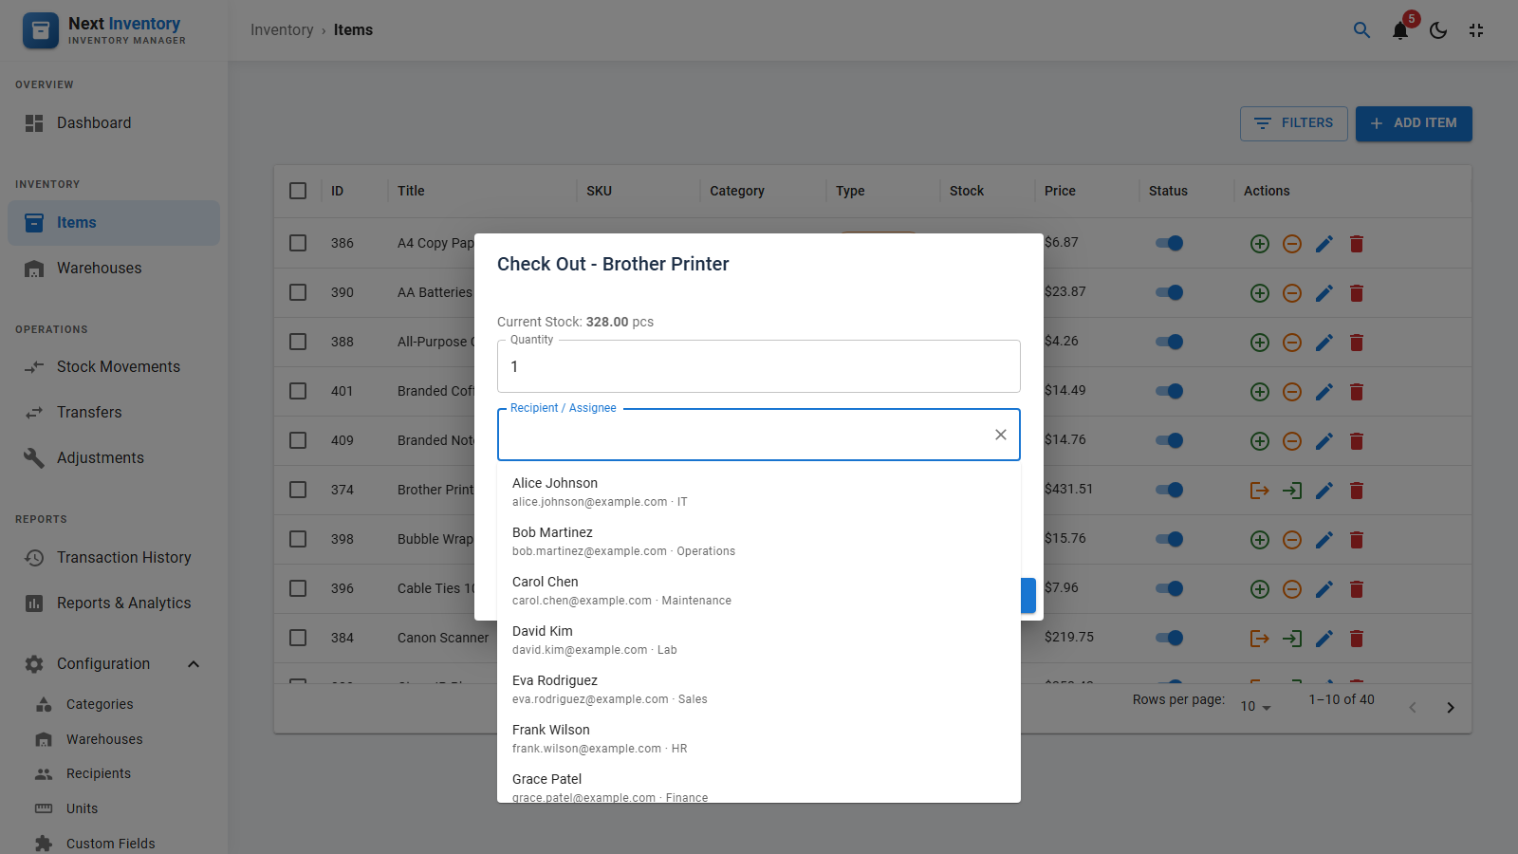Click stock-in plus icon for row 396

coord(1260,589)
